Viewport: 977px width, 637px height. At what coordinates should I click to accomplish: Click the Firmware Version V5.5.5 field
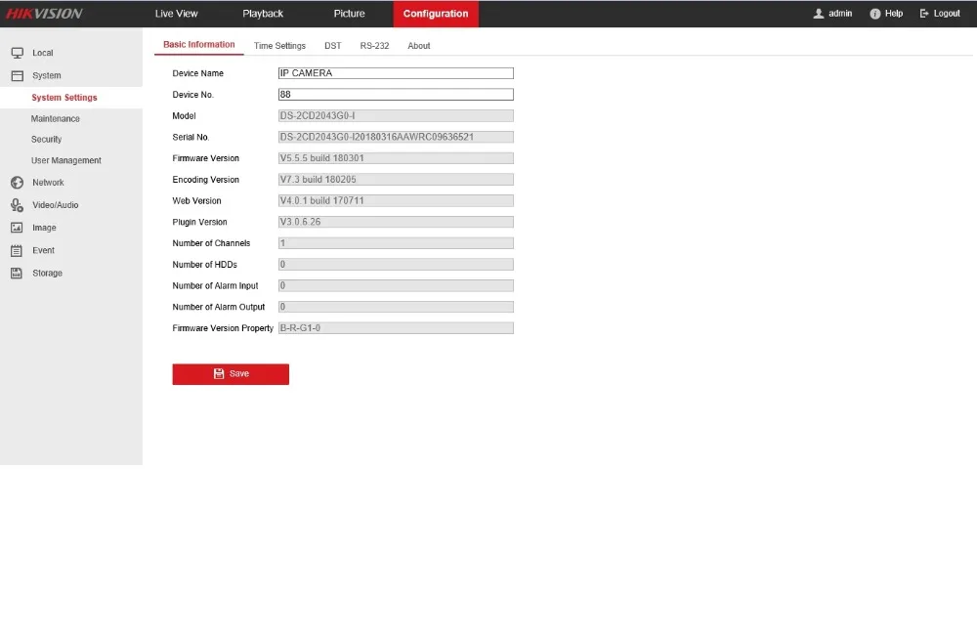[396, 157]
